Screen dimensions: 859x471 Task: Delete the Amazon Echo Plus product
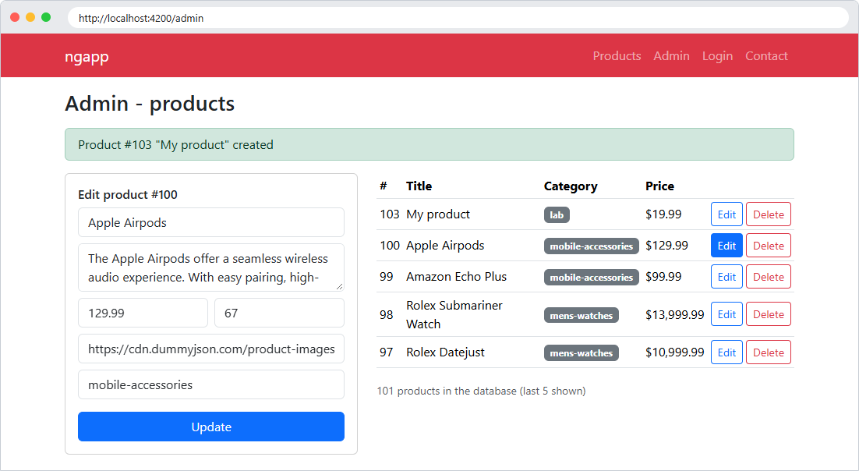click(x=768, y=277)
